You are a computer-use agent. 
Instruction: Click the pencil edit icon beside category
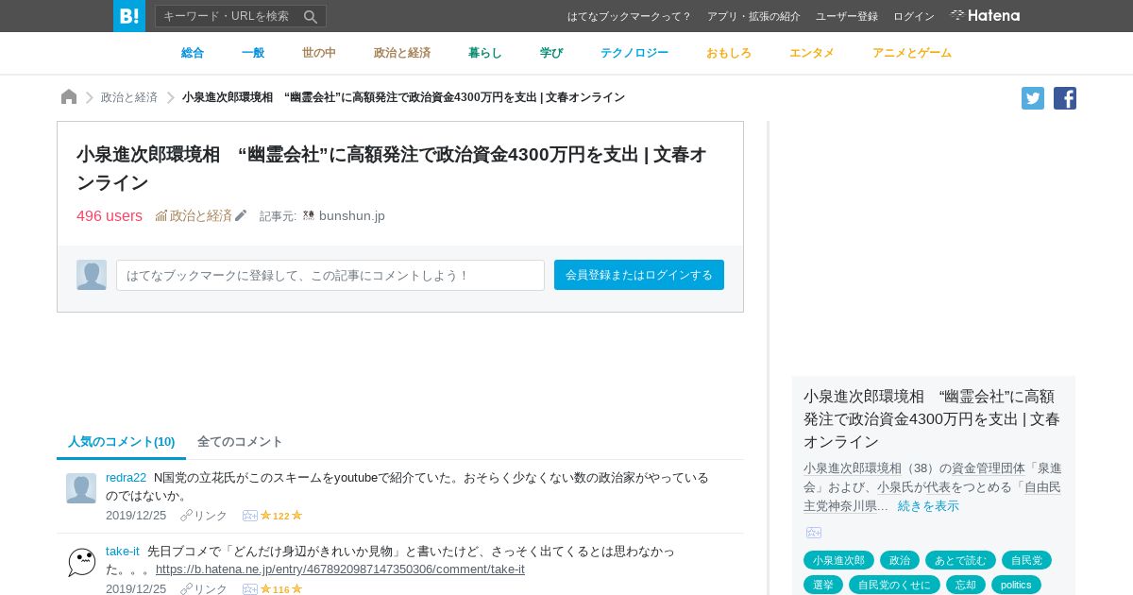(241, 215)
